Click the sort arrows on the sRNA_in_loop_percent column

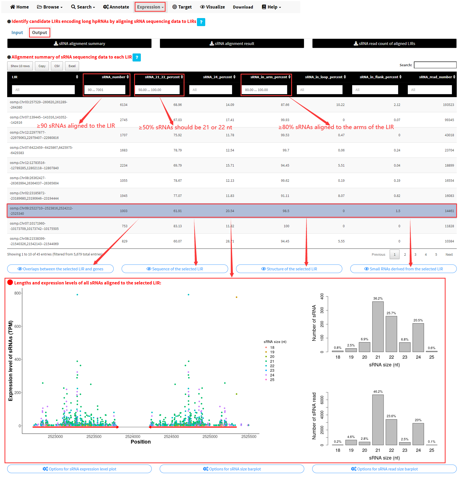coord(345,77)
